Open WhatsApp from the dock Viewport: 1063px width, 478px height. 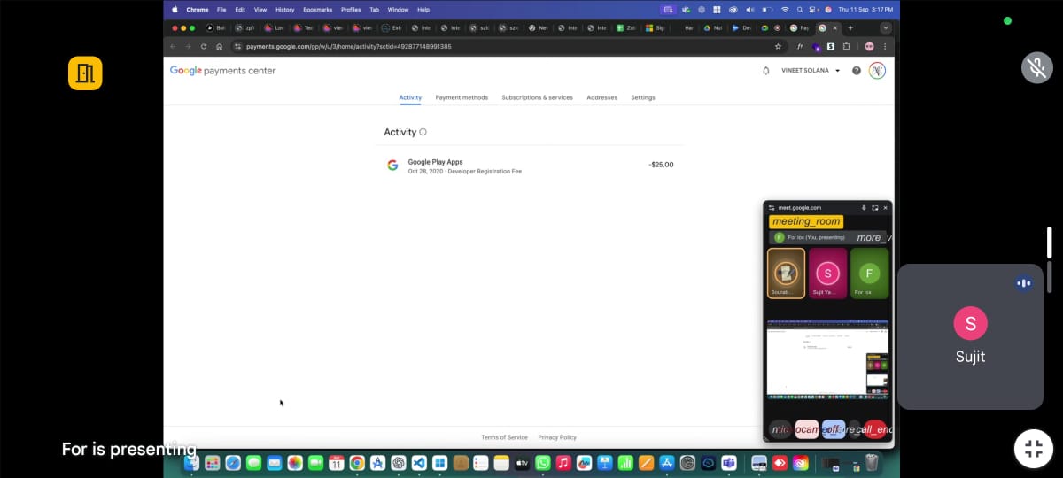(543, 463)
